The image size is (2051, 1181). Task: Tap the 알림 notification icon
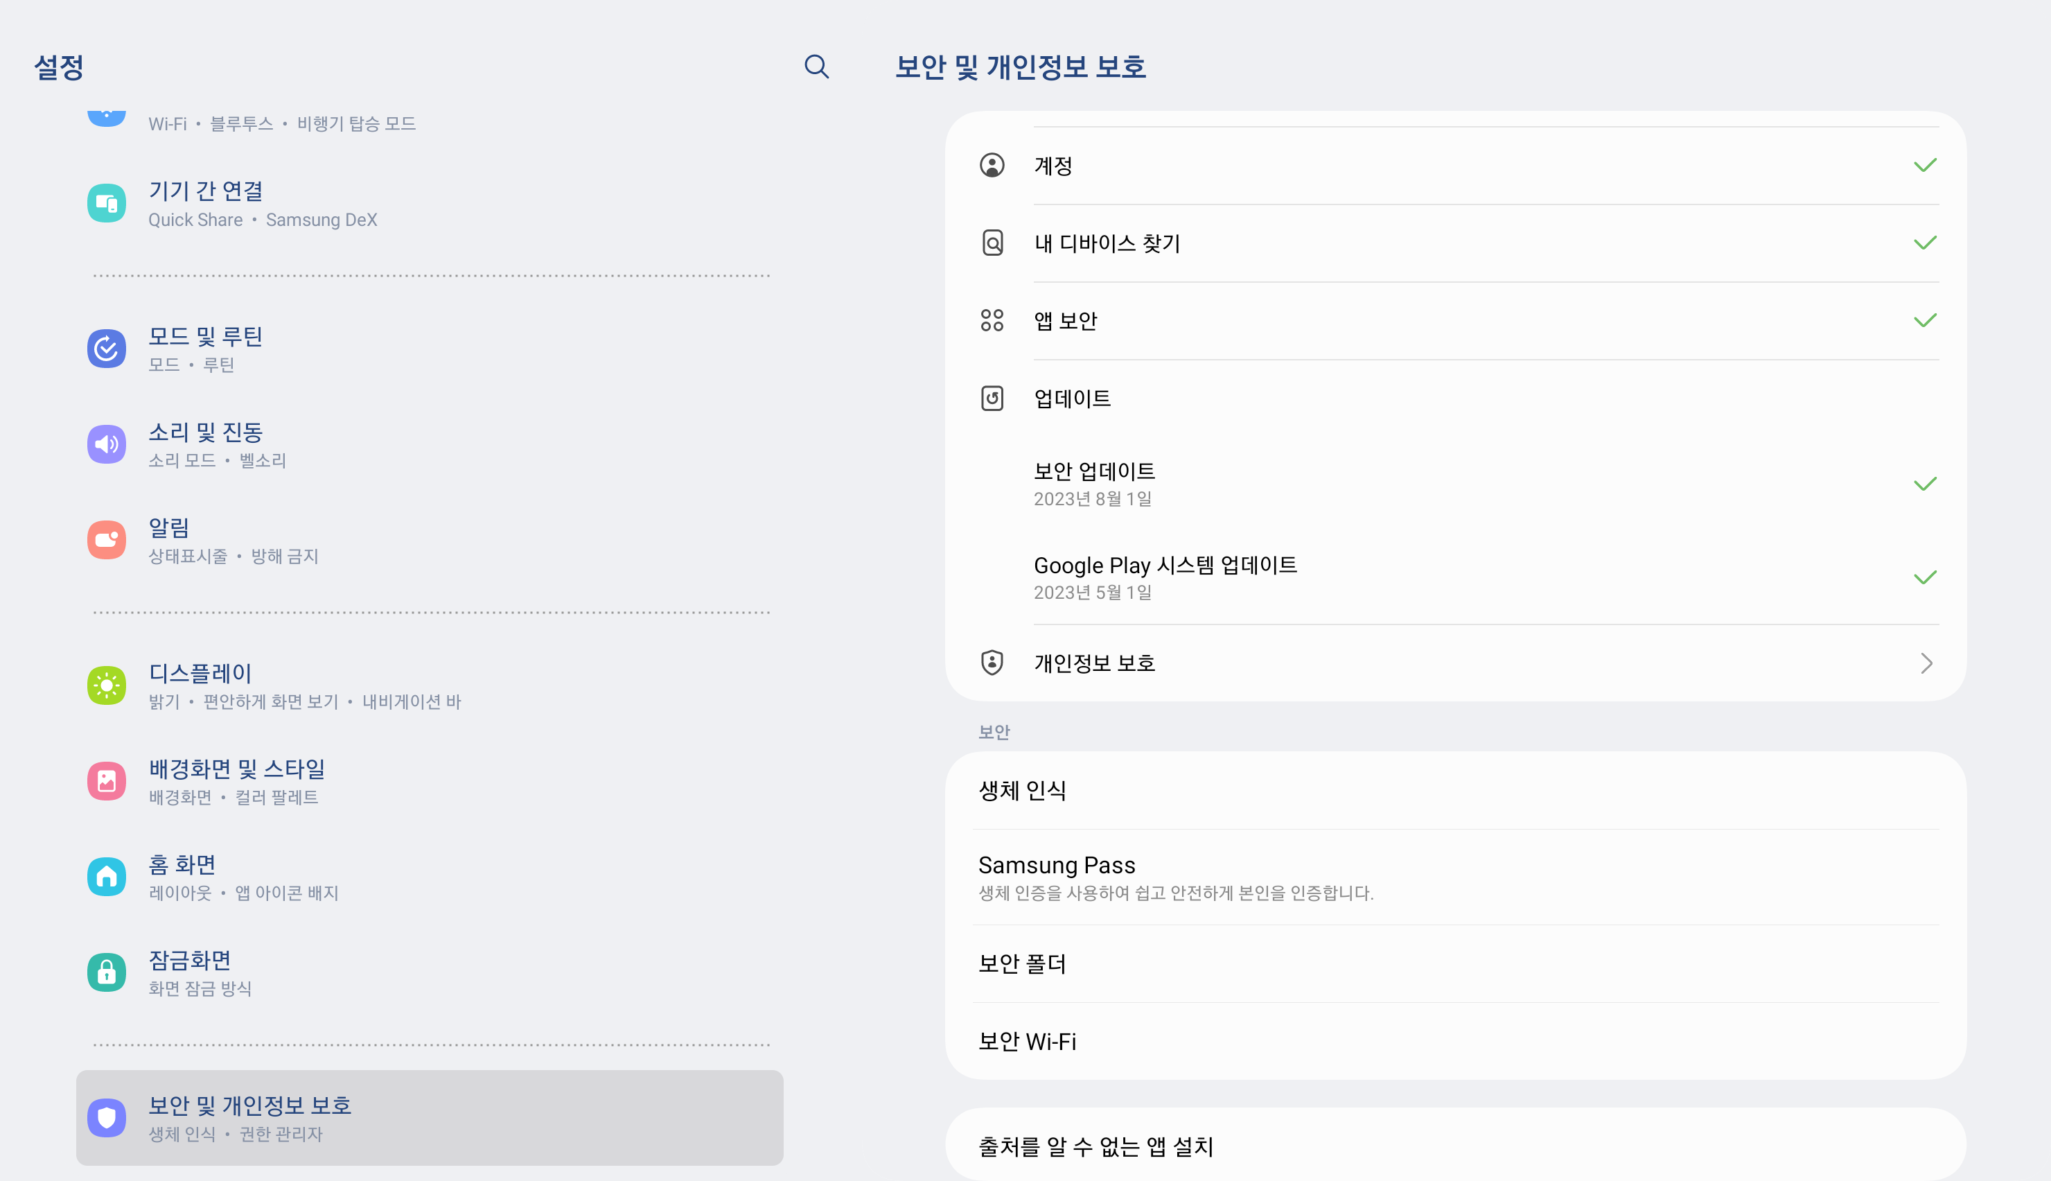pos(106,540)
